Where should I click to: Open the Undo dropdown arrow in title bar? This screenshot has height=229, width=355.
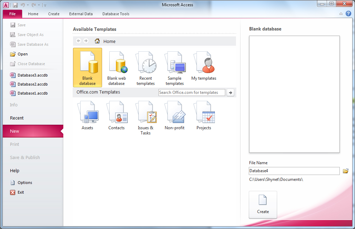click(x=28, y=5)
